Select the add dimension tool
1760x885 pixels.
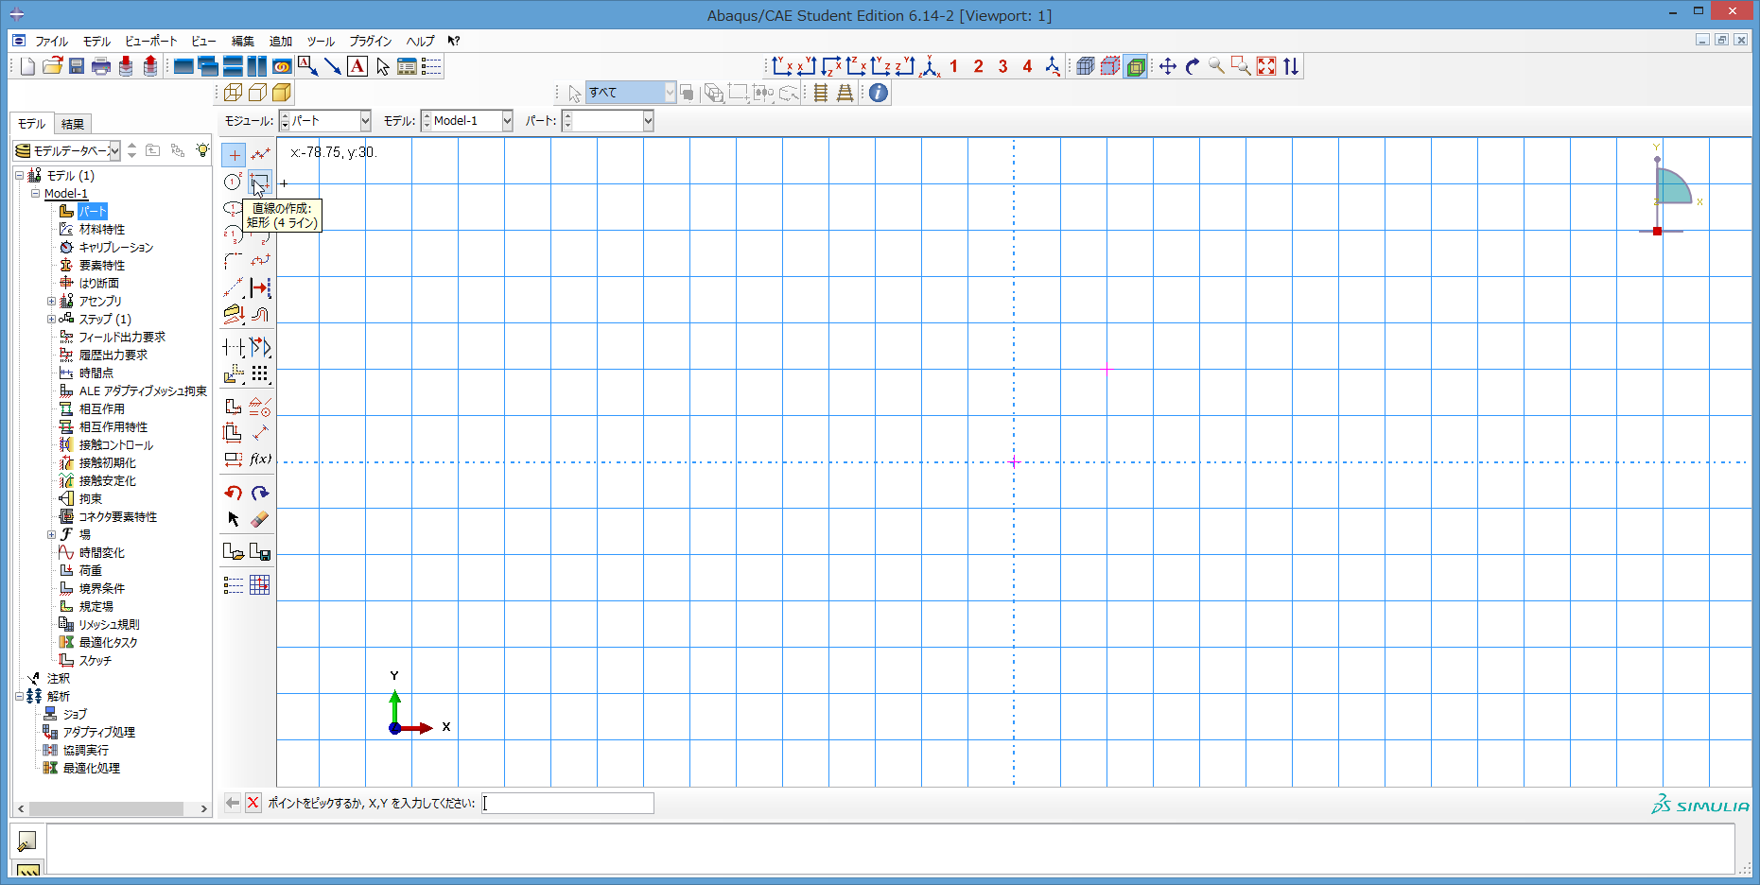tap(260, 432)
